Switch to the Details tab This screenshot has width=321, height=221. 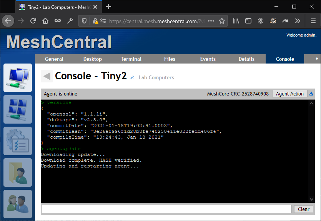[x=246, y=59]
